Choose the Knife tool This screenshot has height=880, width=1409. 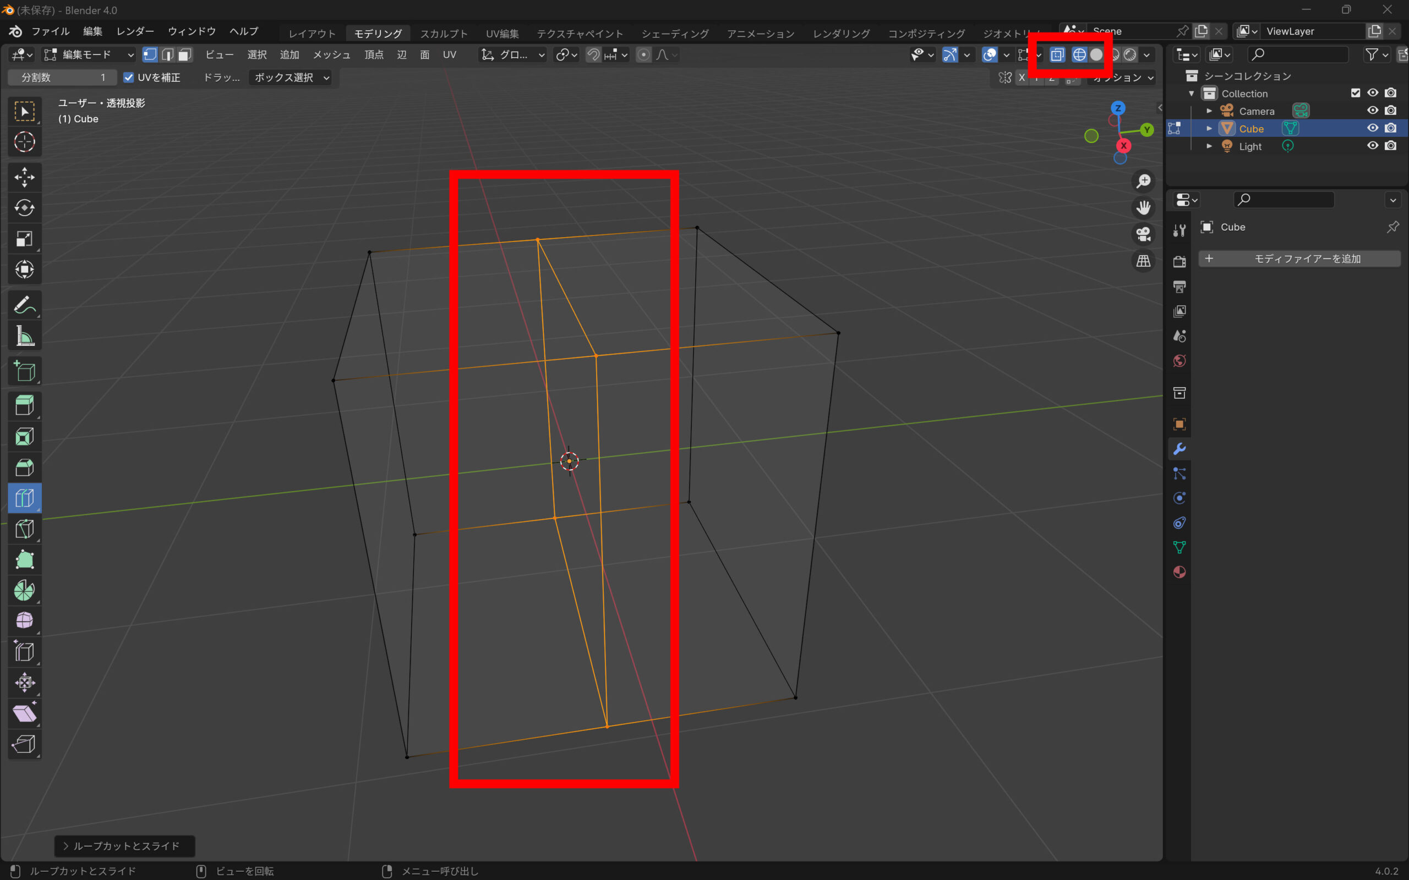click(x=24, y=529)
